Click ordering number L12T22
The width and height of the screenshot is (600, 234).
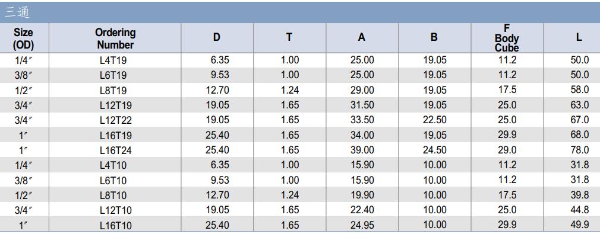pos(116,120)
